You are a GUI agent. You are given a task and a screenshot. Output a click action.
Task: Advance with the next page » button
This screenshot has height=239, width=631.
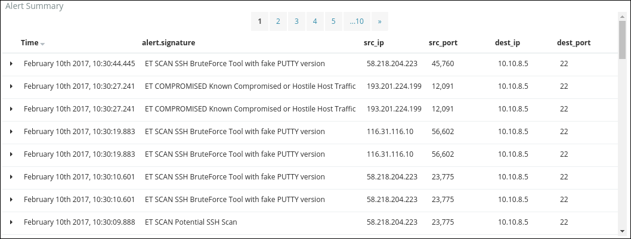[x=379, y=21]
